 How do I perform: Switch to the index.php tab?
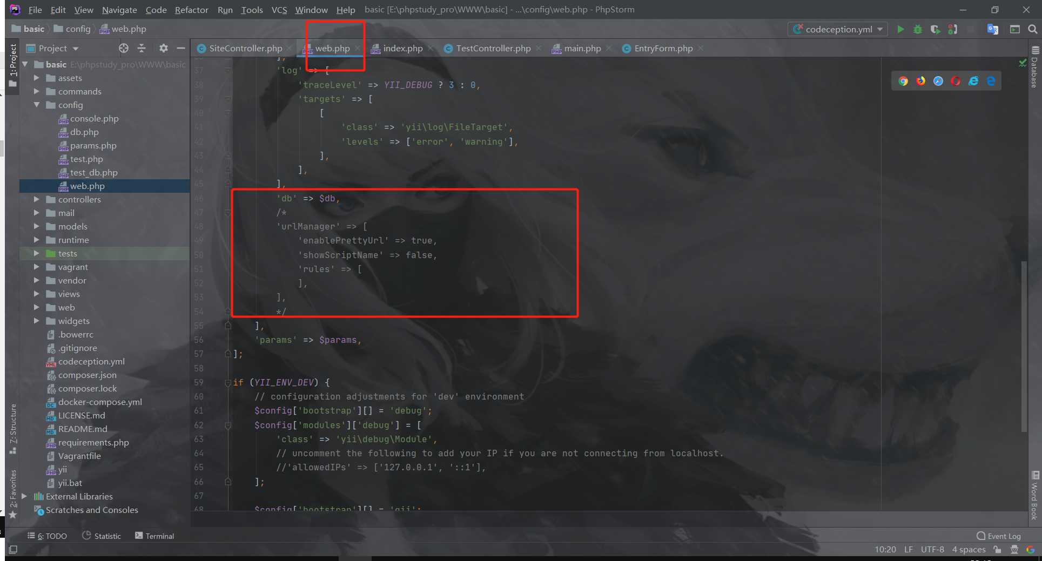tap(402, 48)
